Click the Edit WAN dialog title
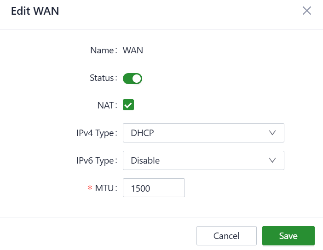 [x=35, y=11]
